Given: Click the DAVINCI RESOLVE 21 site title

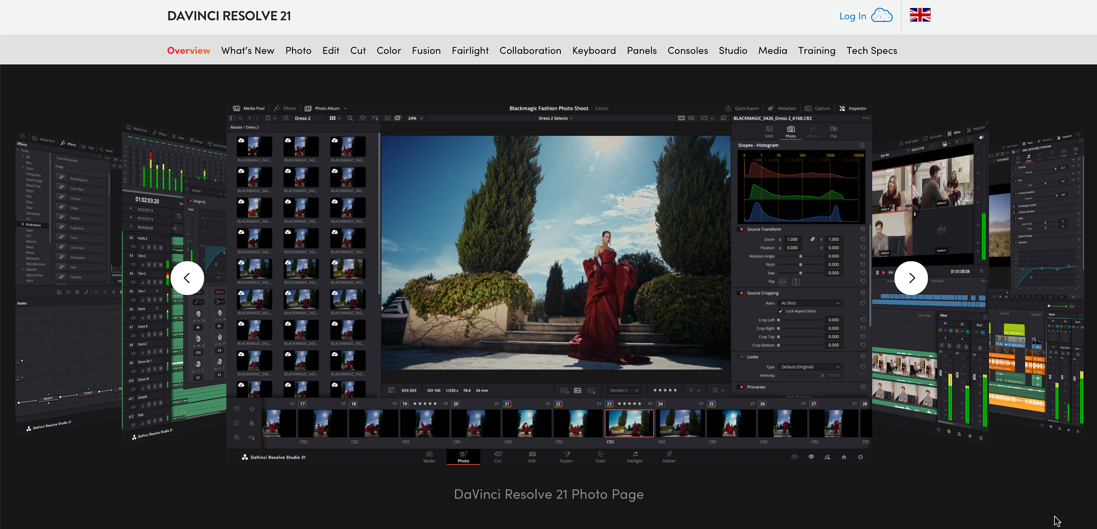Looking at the screenshot, I should pos(229,16).
